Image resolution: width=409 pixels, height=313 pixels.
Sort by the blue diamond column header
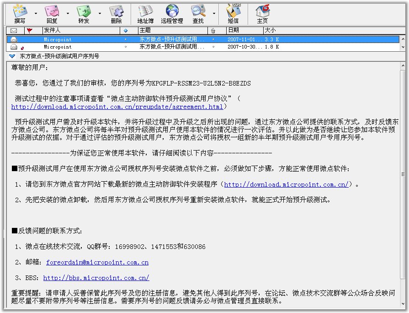tap(129, 31)
